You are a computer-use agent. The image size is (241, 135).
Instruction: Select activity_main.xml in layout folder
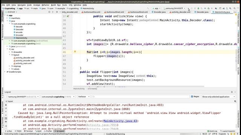(23, 63)
